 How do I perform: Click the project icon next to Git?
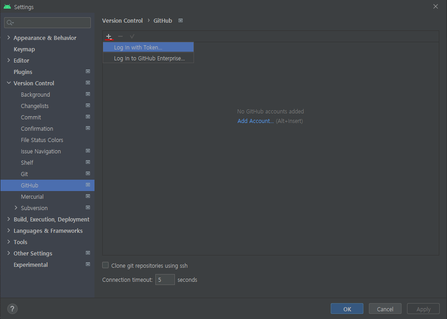pyautogui.click(x=88, y=173)
